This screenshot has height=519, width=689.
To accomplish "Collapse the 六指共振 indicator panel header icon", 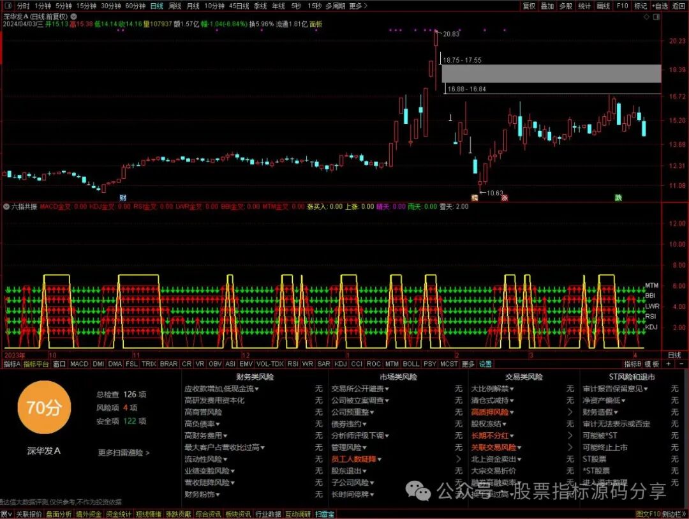I will click(6, 206).
